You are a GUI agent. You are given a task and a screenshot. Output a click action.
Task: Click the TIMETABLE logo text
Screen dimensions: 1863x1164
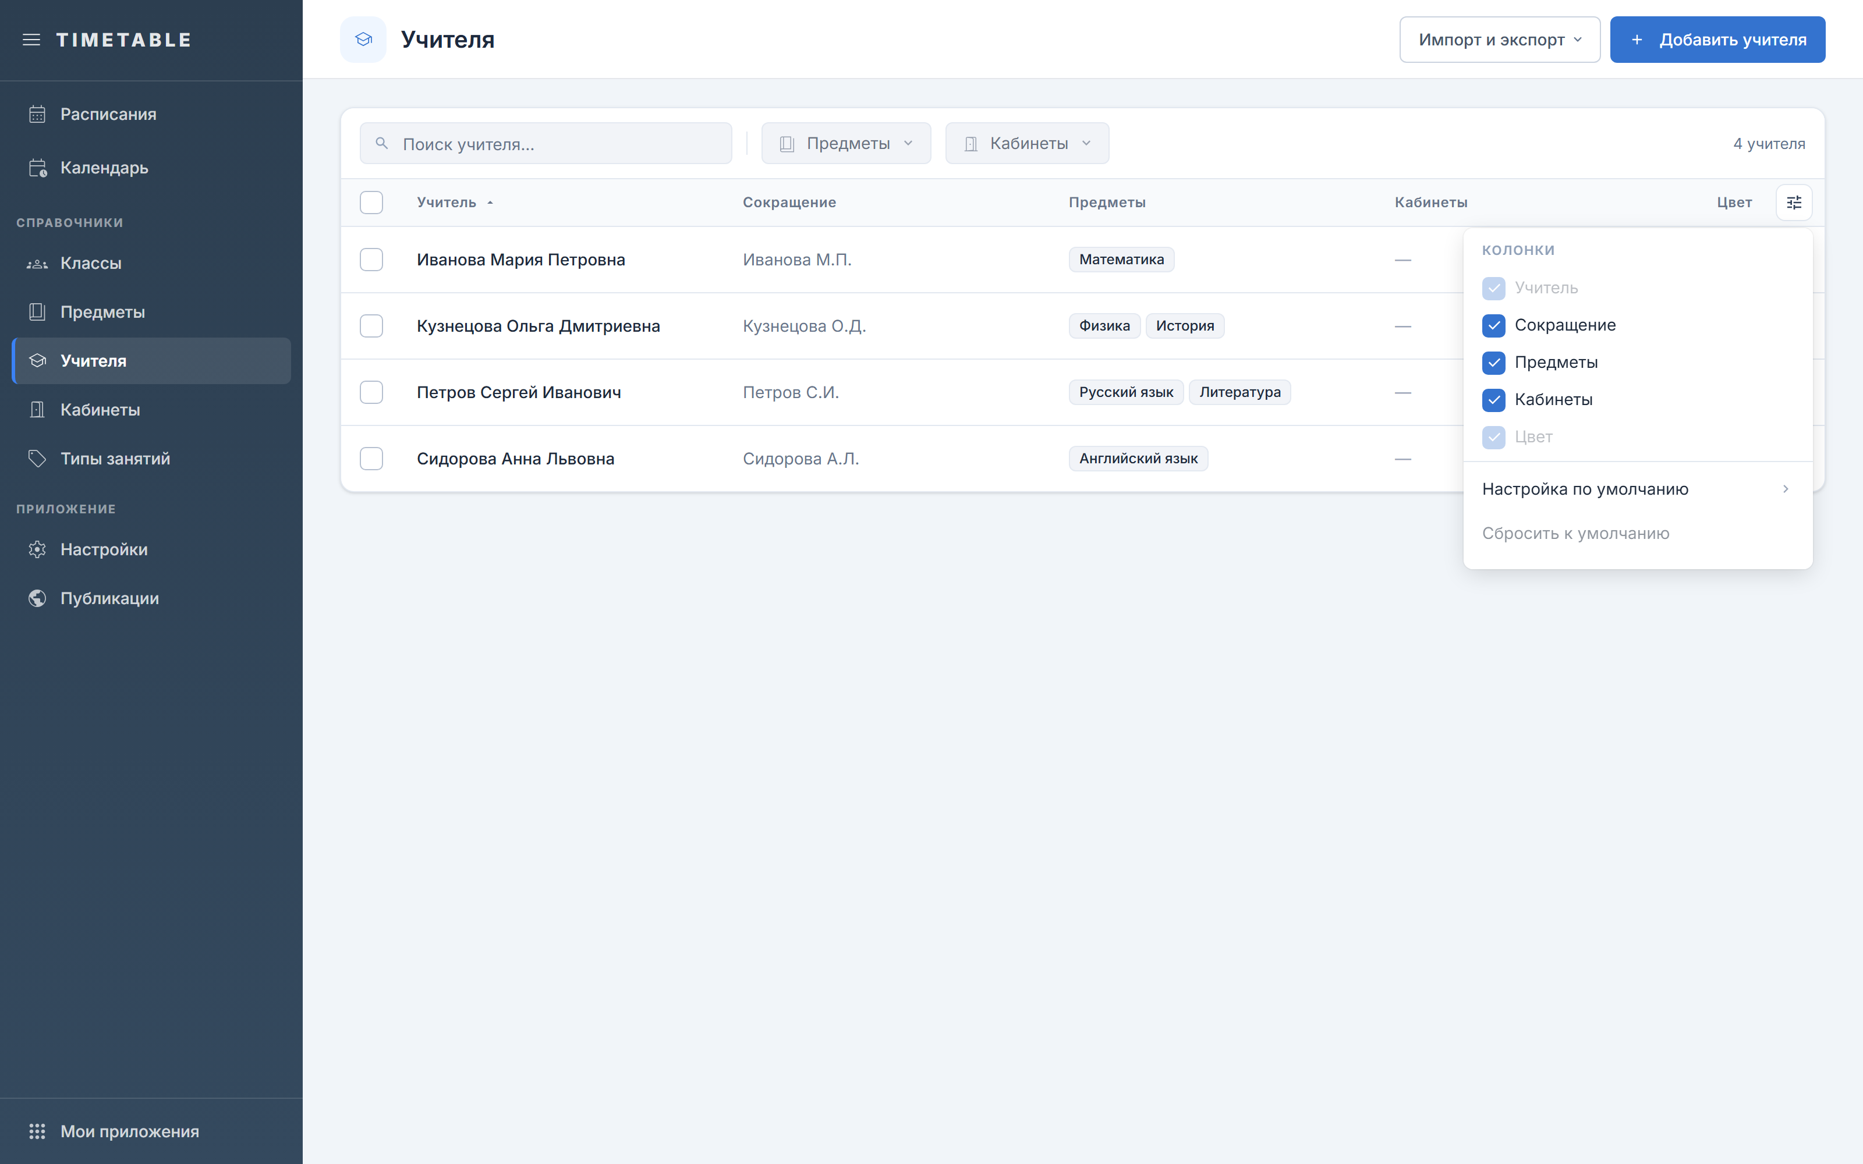pyautogui.click(x=124, y=40)
